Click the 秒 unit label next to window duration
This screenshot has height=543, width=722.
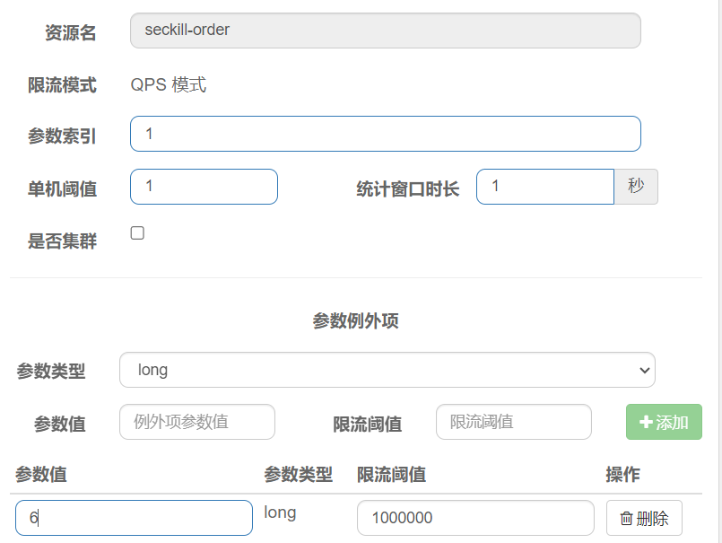pos(636,187)
